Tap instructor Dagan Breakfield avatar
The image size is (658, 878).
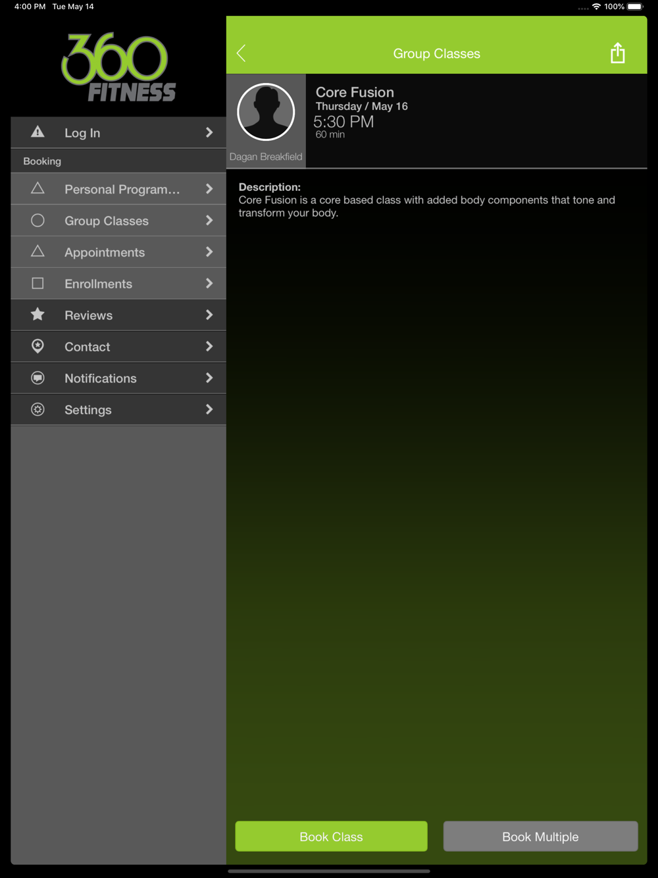coord(266,112)
